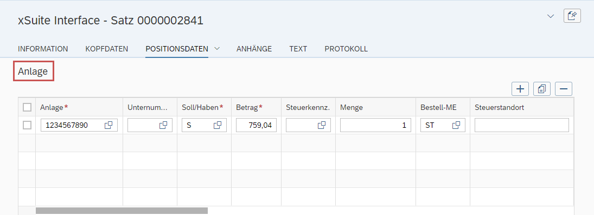Go to the ANHÄNGE tab
This screenshot has height=215, width=594.
pyautogui.click(x=254, y=49)
